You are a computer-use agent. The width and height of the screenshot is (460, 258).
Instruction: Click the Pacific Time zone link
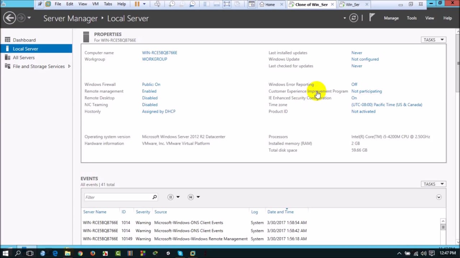tap(387, 105)
